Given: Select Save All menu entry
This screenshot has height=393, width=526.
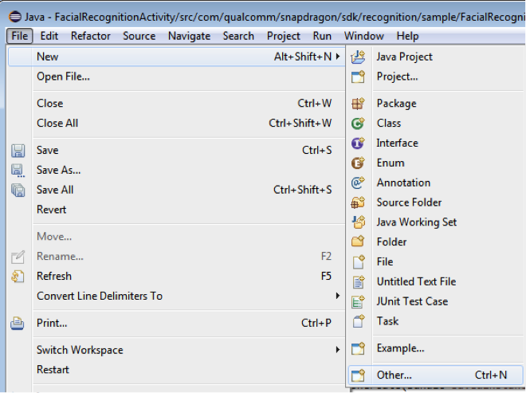Looking at the screenshot, I should pos(176,190).
